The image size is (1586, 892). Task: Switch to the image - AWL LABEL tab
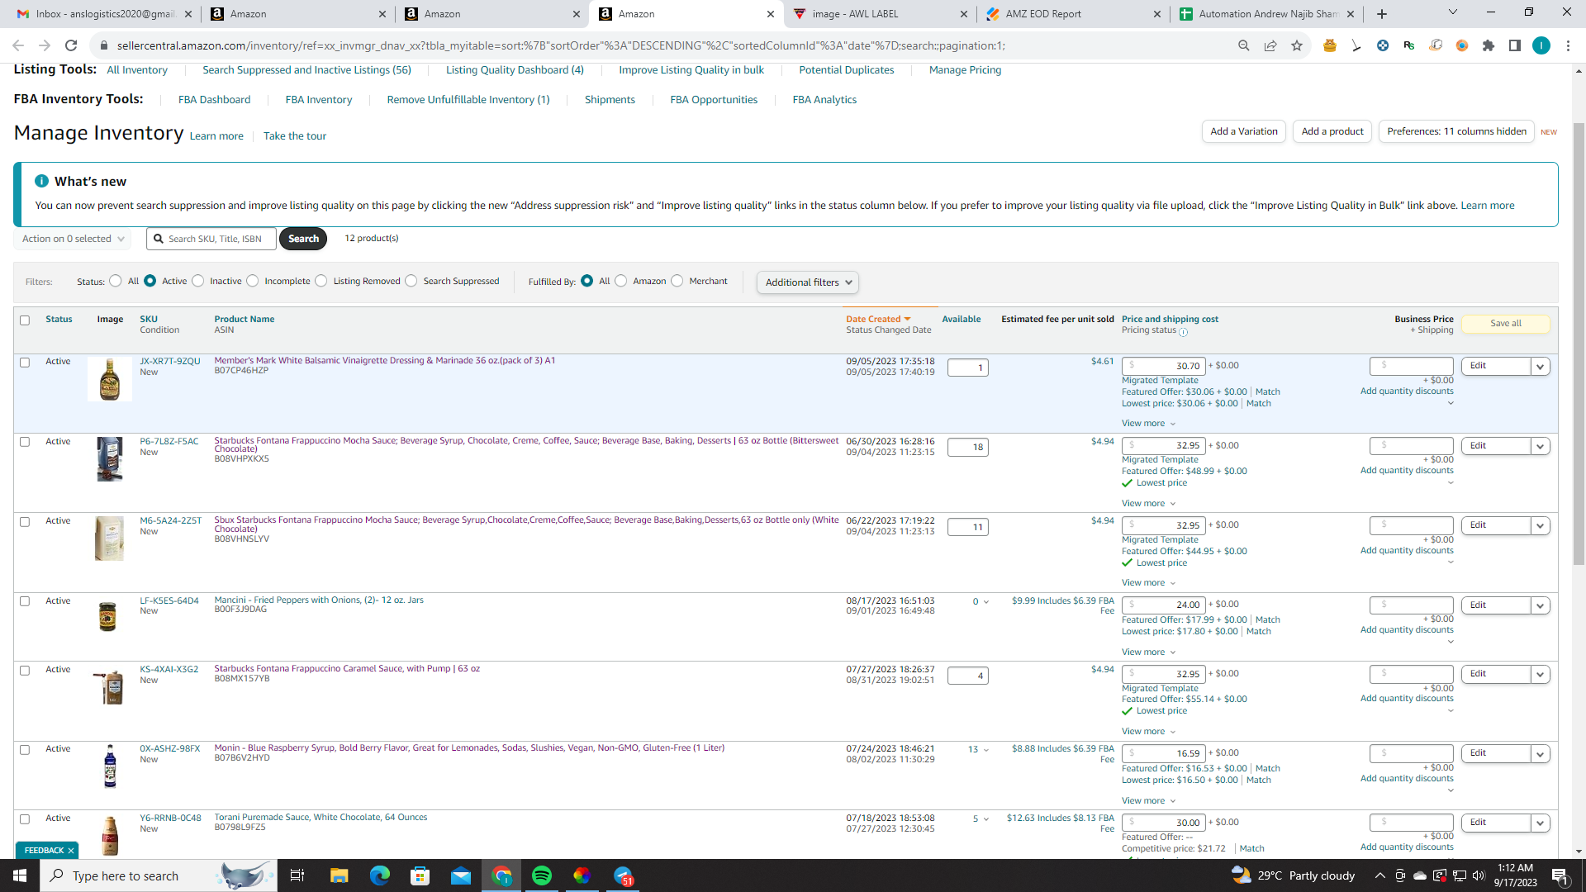(x=880, y=14)
